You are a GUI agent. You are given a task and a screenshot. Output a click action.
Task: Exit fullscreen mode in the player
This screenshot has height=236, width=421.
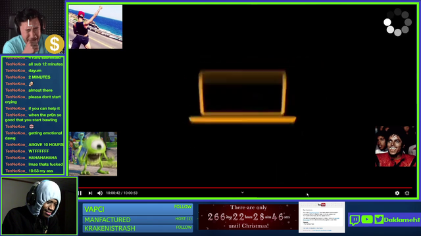[407, 193]
